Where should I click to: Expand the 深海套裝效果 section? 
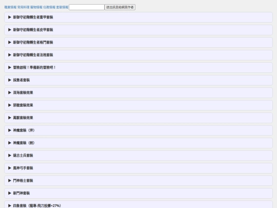point(138,92)
